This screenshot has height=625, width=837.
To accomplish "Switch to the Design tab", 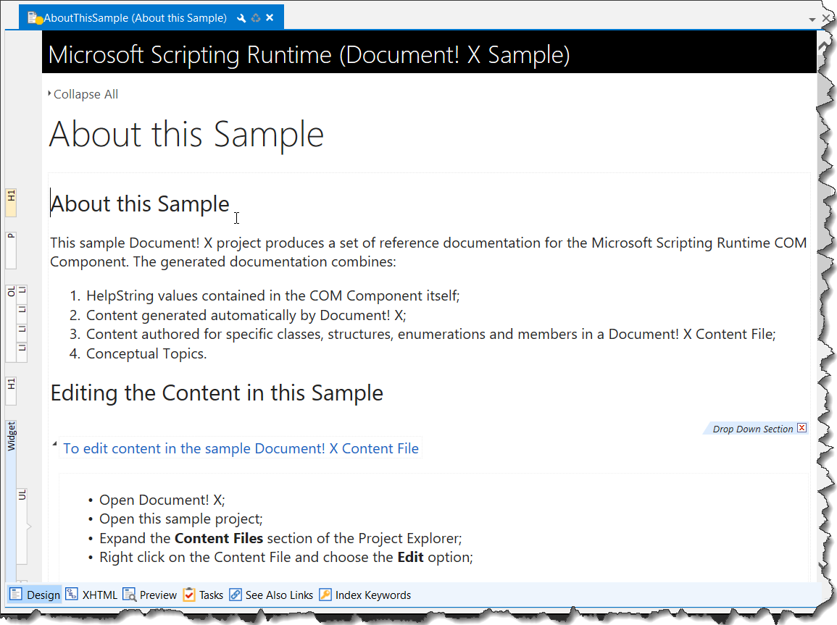I will pos(35,595).
